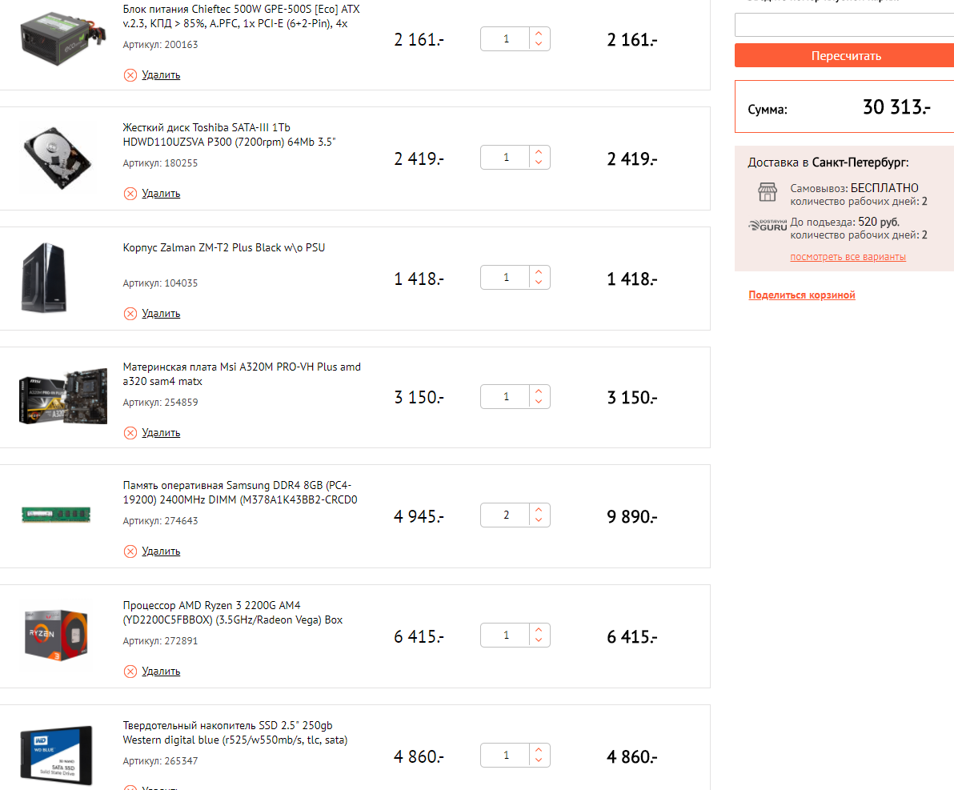
Task: Click quantity field for Zalman case
Action: point(506,278)
